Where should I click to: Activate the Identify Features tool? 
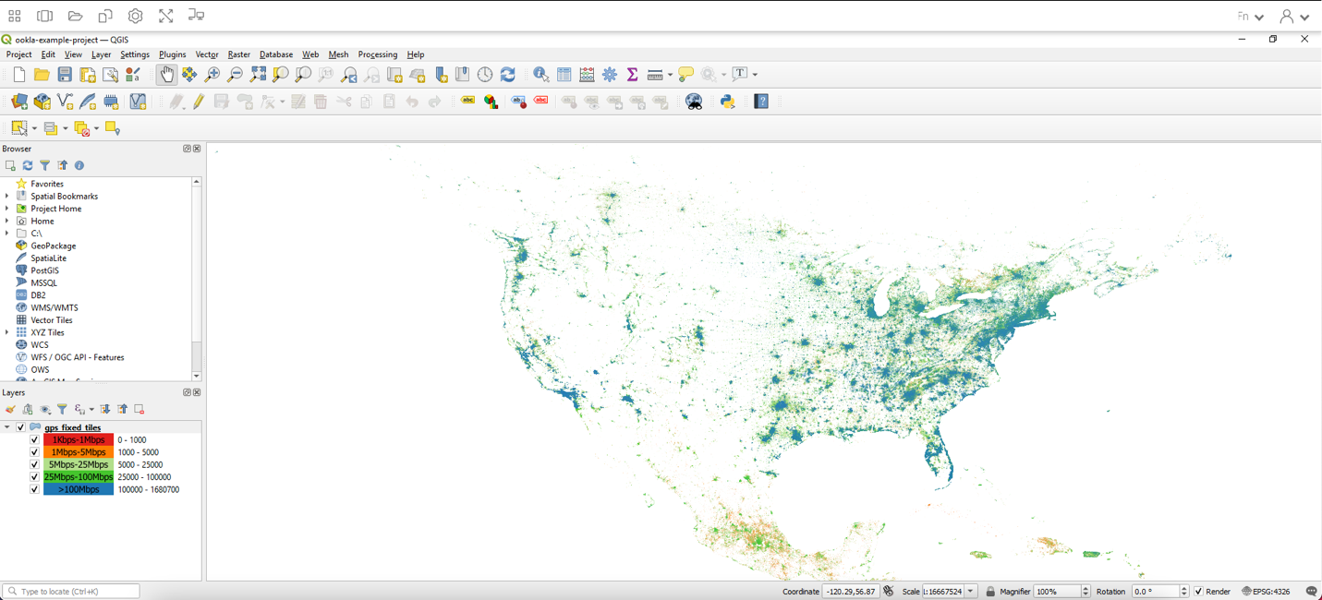pyautogui.click(x=540, y=75)
